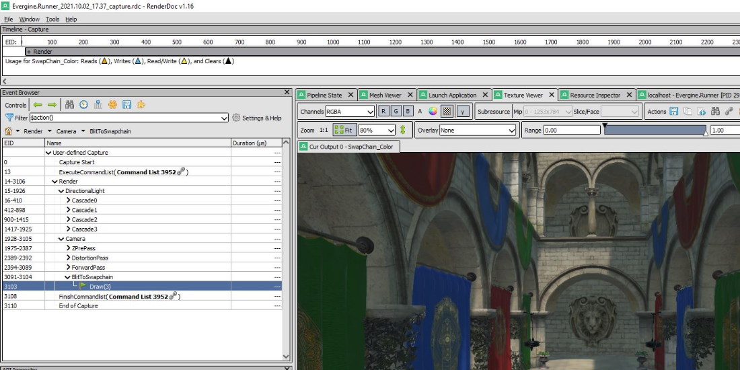Click the export save icon in Event Browser
The image size is (740, 370).
point(126,105)
